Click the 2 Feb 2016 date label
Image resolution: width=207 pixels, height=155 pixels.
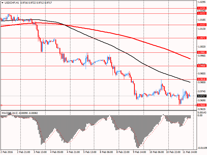7,152
